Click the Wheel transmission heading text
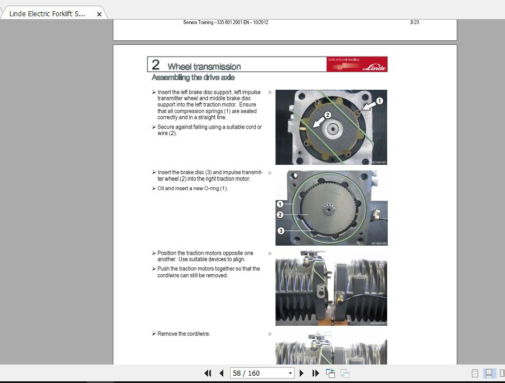 (x=204, y=67)
